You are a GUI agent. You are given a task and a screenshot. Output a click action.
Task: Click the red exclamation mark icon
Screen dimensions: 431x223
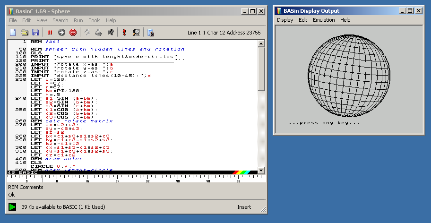[x=124, y=33]
